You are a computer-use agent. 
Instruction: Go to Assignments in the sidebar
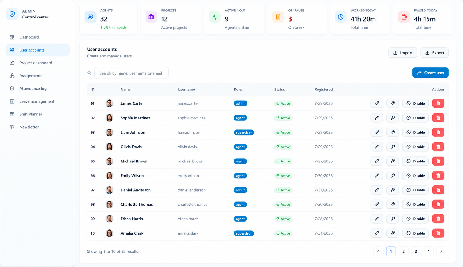[38, 76]
